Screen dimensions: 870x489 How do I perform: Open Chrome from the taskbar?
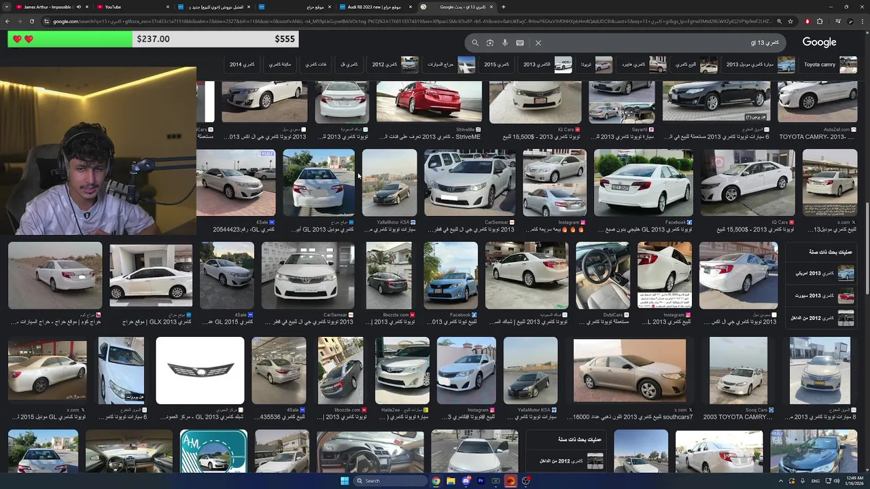(436, 481)
